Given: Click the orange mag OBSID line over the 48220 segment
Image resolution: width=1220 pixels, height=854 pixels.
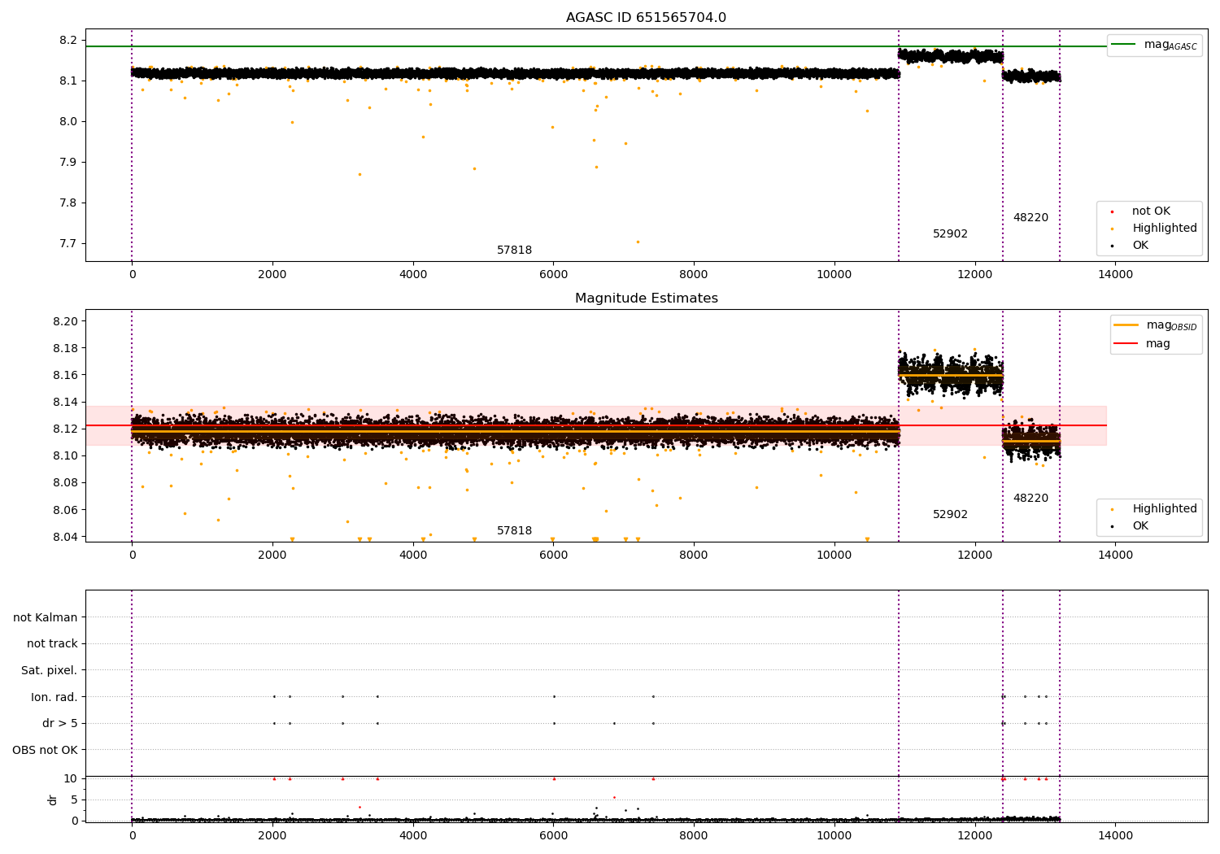Looking at the screenshot, I should (1031, 441).
